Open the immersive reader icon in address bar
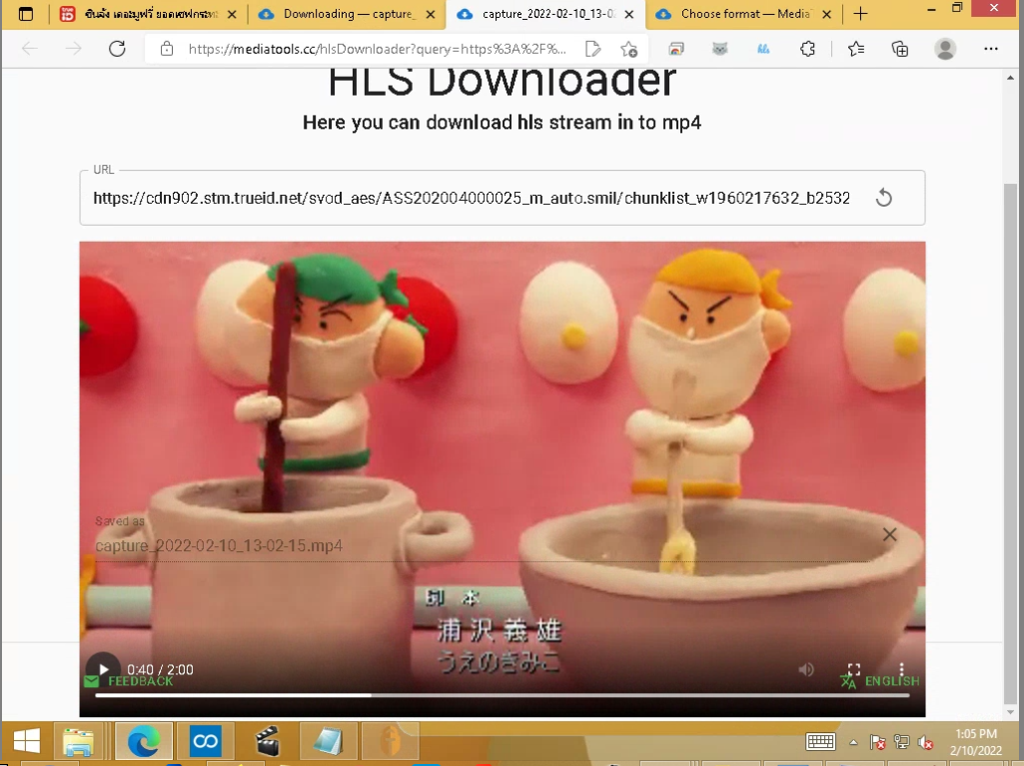 click(x=593, y=48)
